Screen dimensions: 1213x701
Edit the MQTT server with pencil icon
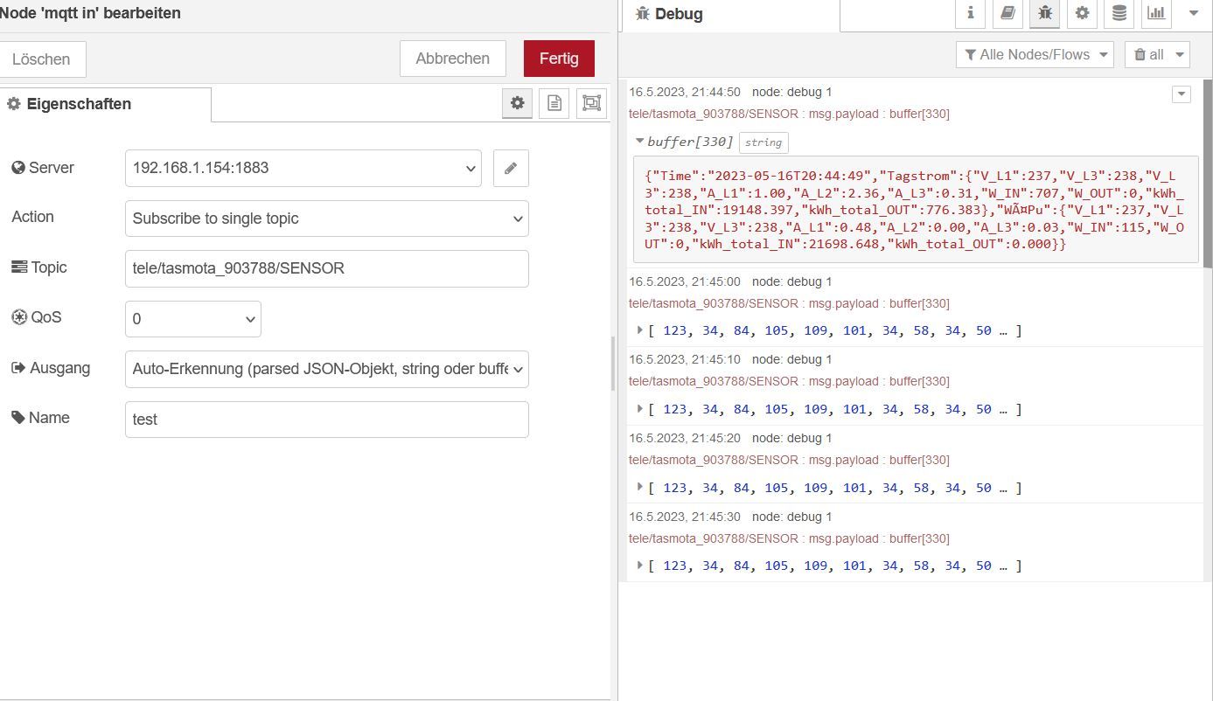(511, 168)
